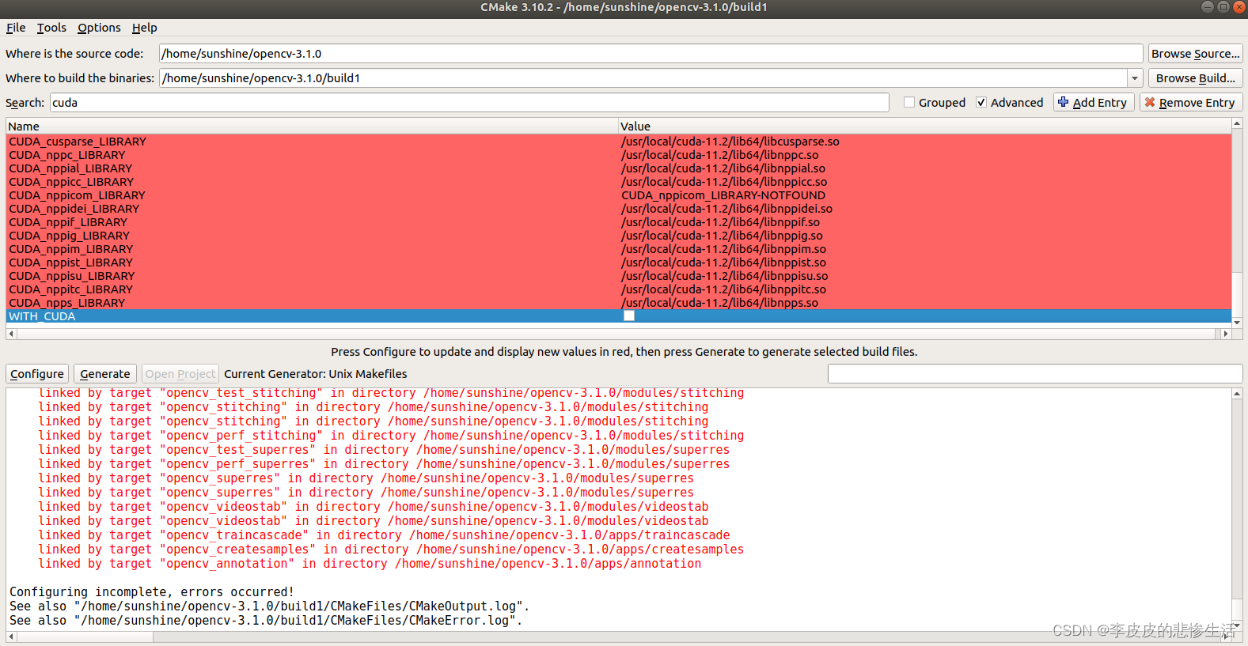1248x646 pixels.
Task: Click 'Configuring incomplete, errors occurred!' line
Action: click(x=151, y=592)
